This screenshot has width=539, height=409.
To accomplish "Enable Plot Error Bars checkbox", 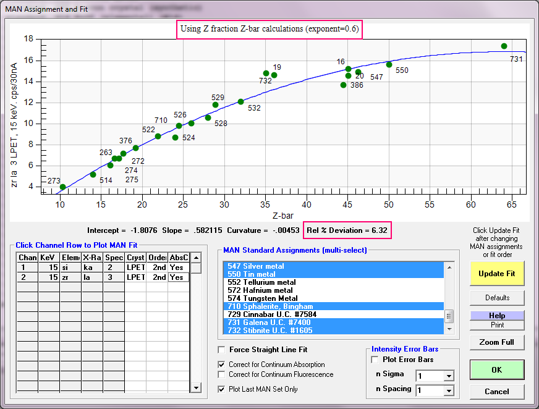I will pyautogui.click(x=374, y=360).
